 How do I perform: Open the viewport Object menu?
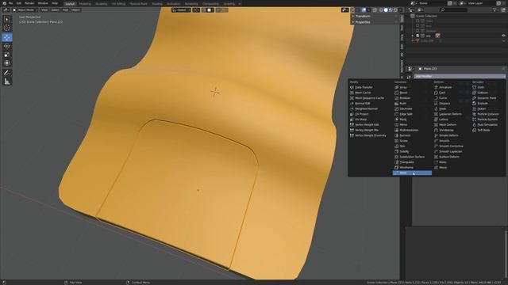pyautogui.click(x=75, y=10)
